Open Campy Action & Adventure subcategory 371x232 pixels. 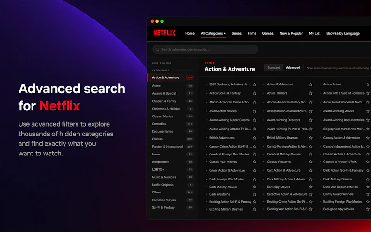point(341,138)
